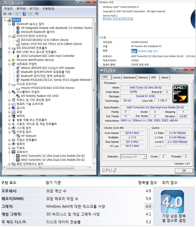Select Realtek RTL8168C Gigabit Ethernet entry
Image resolution: width=196 pixels, height=227 pixels.
57,80
